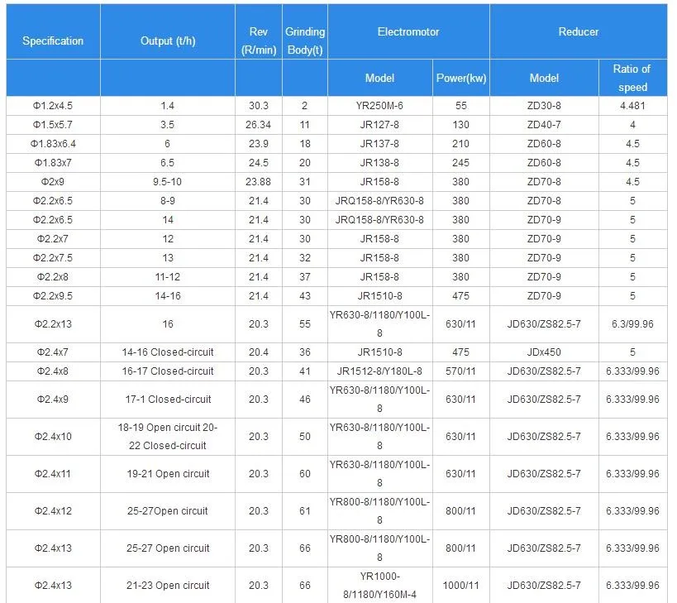Click output cell 18-19 Open circuit 20-22 Closed-circuit
Screen dimensions: 677x603
tap(168, 436)
